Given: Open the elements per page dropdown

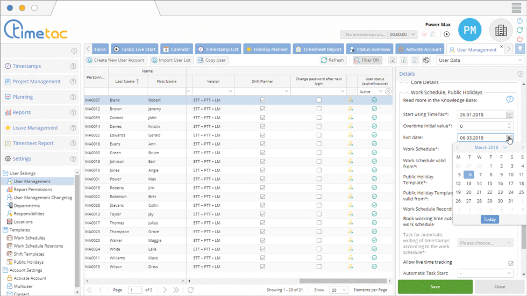Looking at the screenshot, I should (x=338, y=290).
